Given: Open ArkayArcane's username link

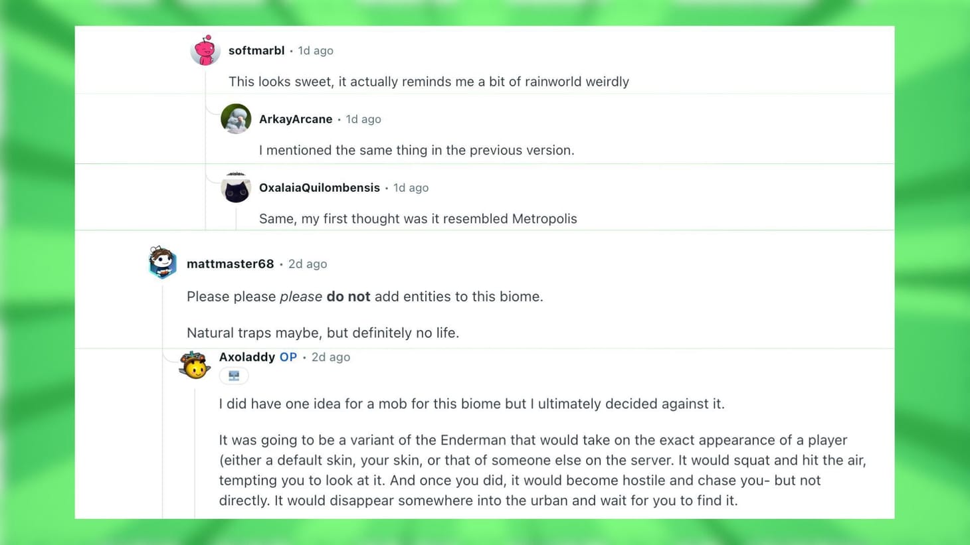Looking at the screenshot, I should 296,119.
